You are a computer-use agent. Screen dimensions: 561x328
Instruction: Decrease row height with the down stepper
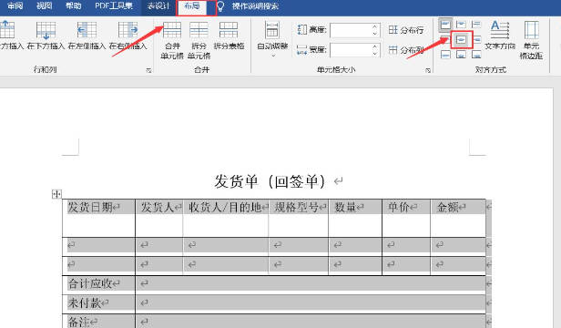point(375,34)
